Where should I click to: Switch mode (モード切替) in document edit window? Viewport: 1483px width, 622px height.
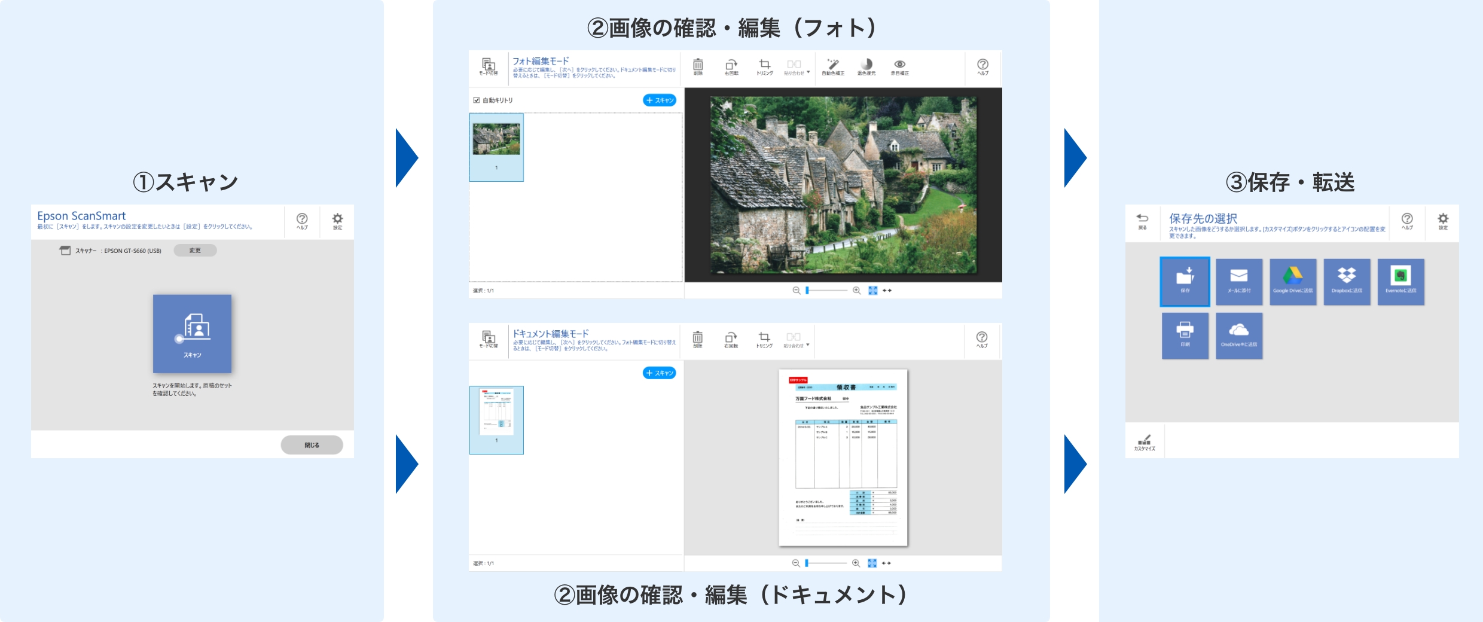(489, 339)
